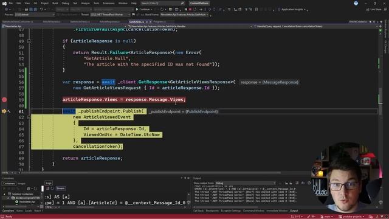Click the quick actions screwdriver on line 61
Screen dimensions: 389x219
pos(9,112)
